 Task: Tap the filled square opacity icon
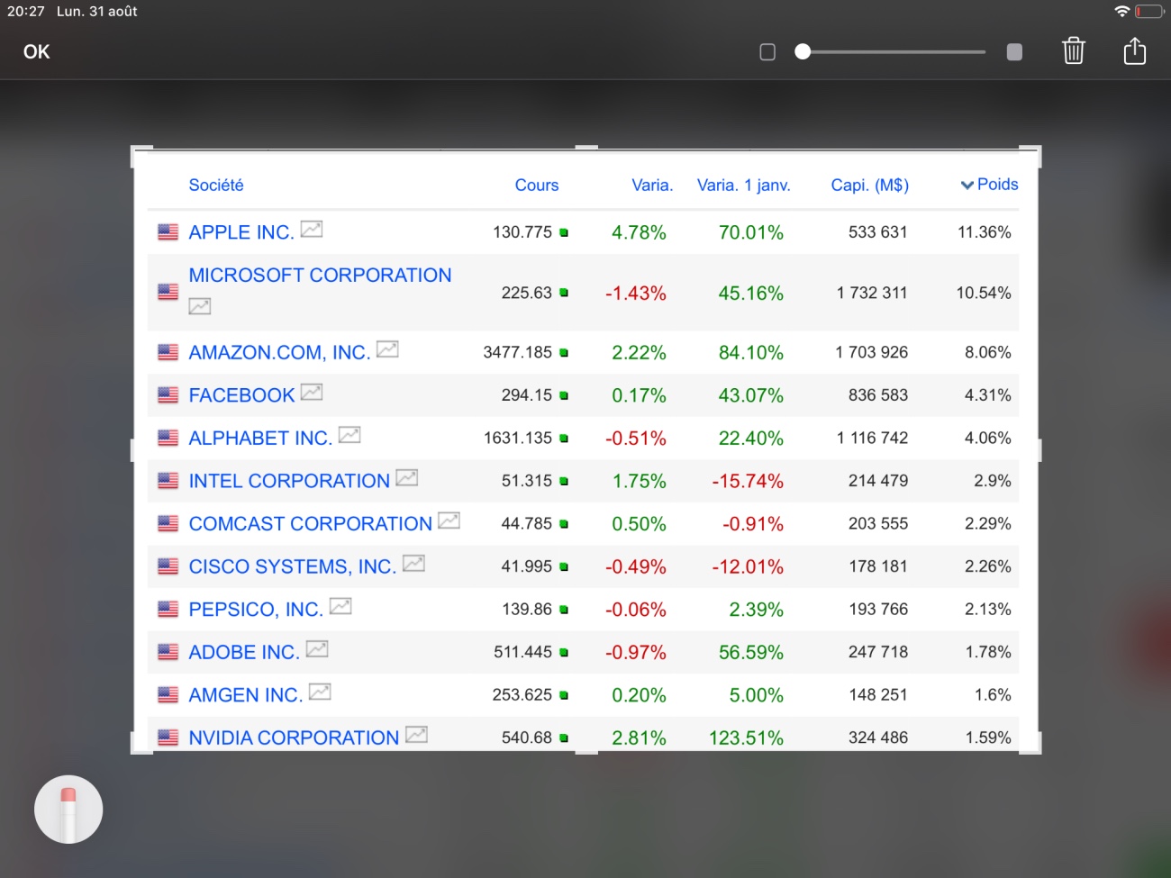1014,52
